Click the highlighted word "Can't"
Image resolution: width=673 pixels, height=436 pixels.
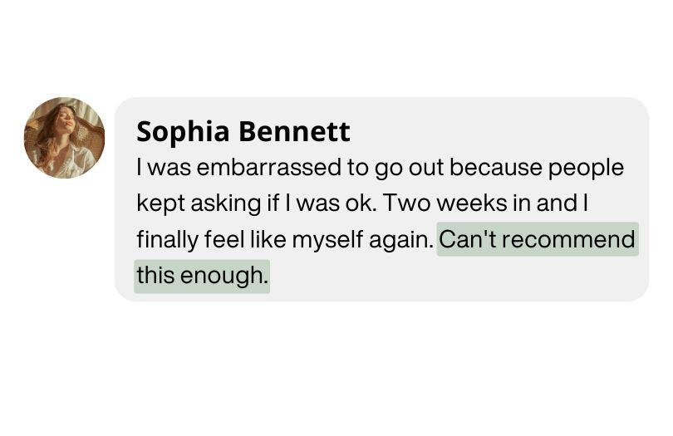[x=468, y=240]
